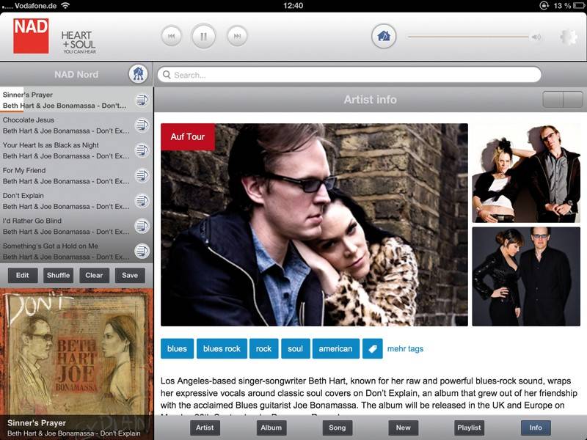Click the right Artist info view toggle
The height and width of the screenshot is (440, 587).
coord(573,100)
